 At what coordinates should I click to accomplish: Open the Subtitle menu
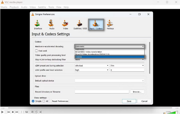click(42, 7)
